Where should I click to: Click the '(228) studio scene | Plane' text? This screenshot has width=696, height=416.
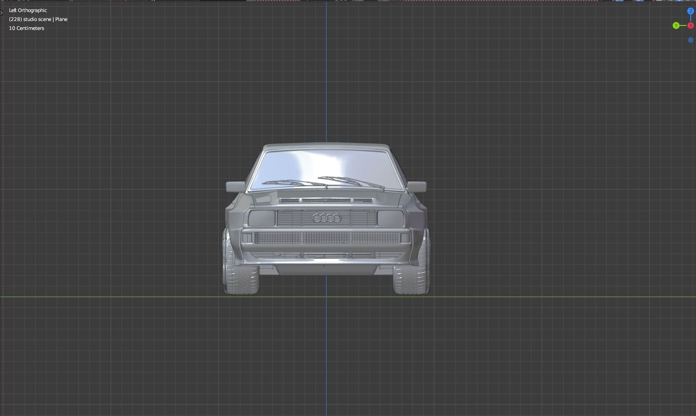coord(38,19)
